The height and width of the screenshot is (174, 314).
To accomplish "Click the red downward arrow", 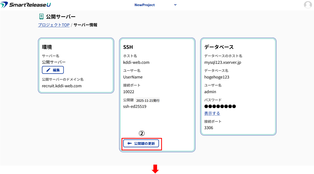I will (x=155, y=169).
